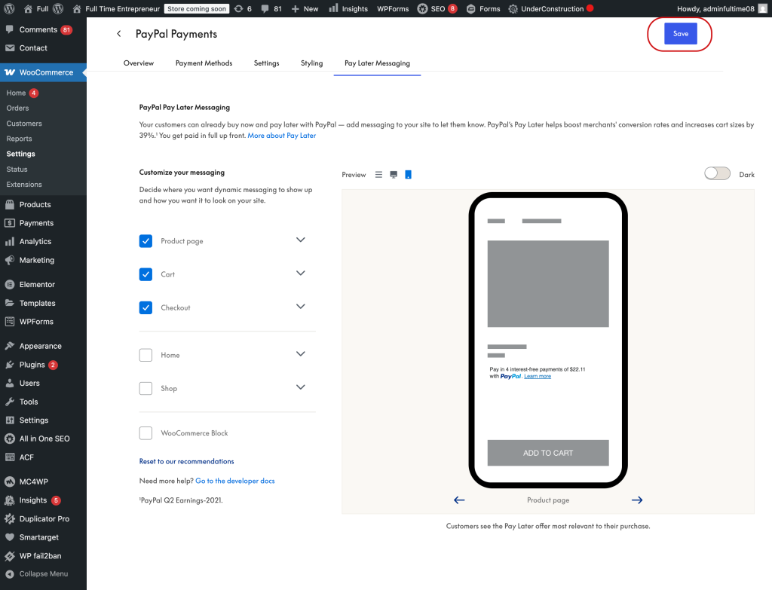Expand Home messaging options
Image resolution: width=772 pixels, height=590 pixels.
point(300,354)
